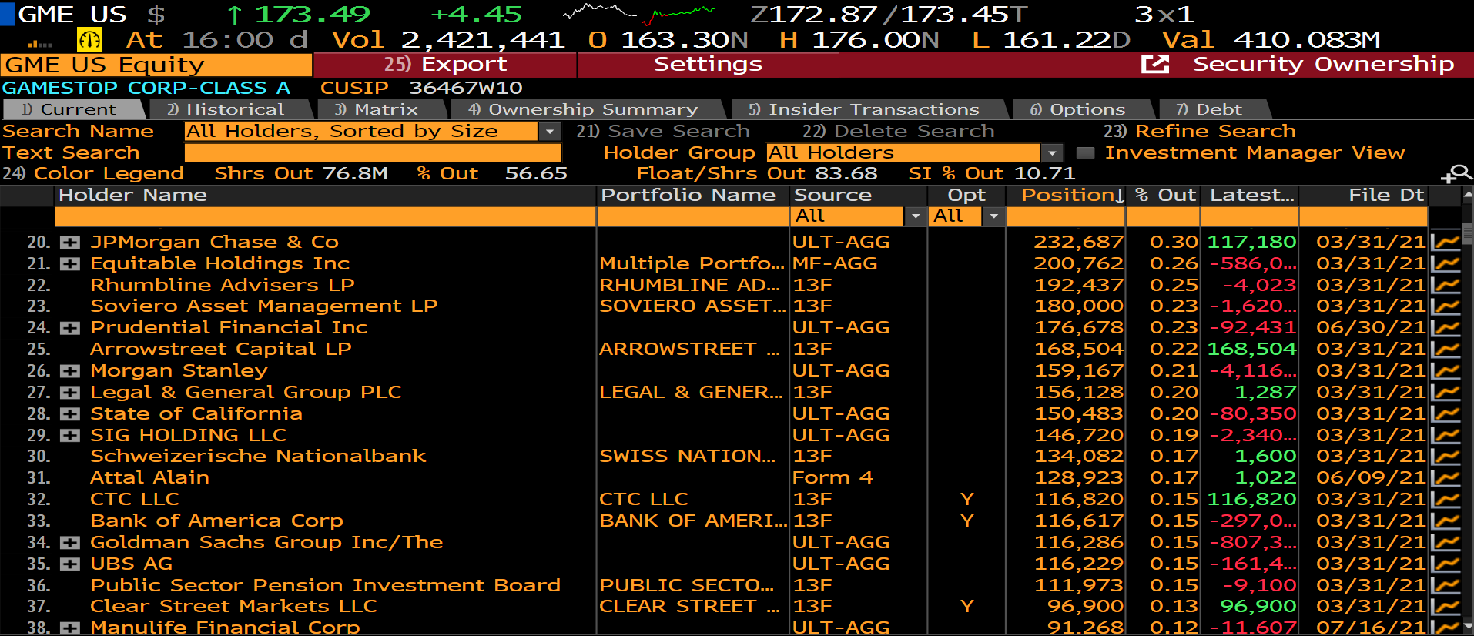
Task: Click the small volume bars icon
Action: pyautogui.click(x=39, y=44)
